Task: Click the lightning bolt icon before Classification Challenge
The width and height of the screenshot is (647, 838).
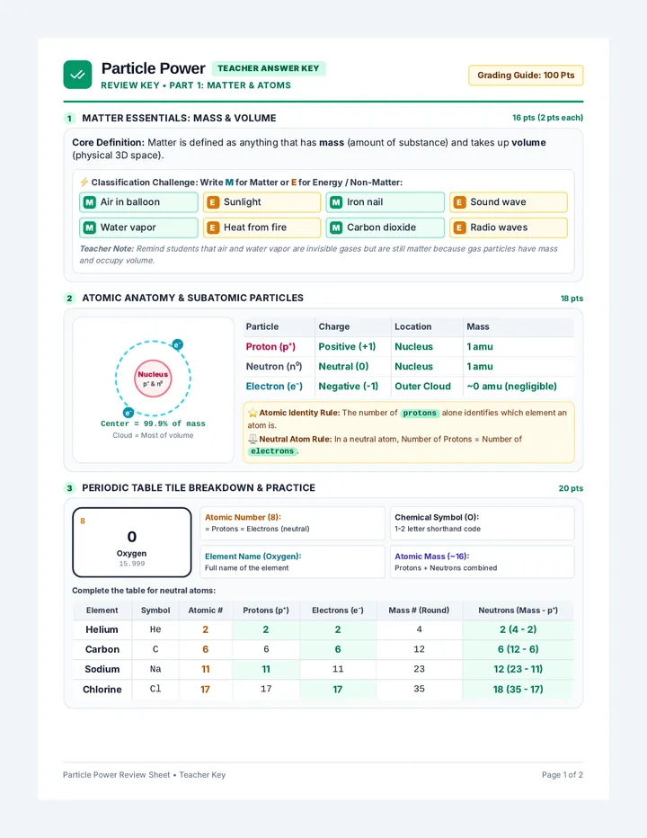Action: (x=84, y=183)
